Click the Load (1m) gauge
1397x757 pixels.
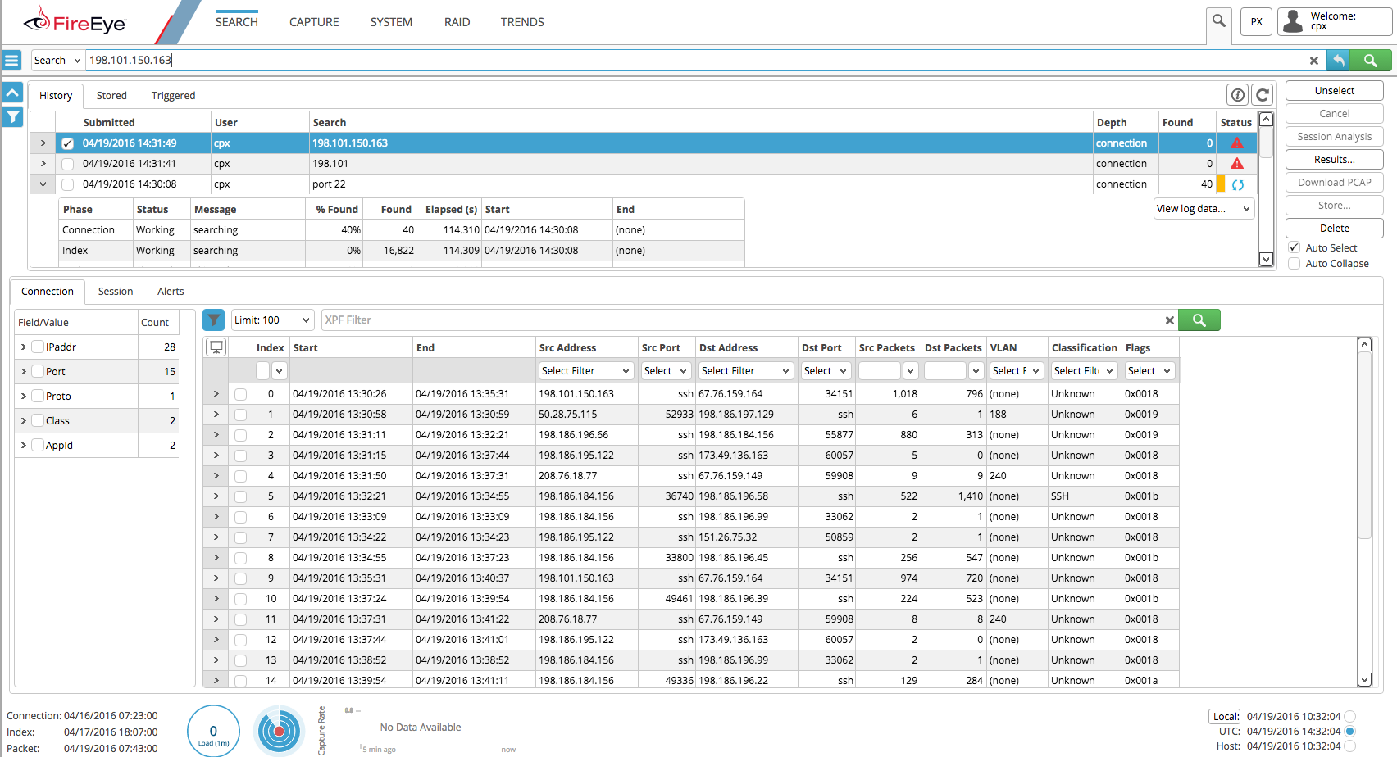point(214,731)
